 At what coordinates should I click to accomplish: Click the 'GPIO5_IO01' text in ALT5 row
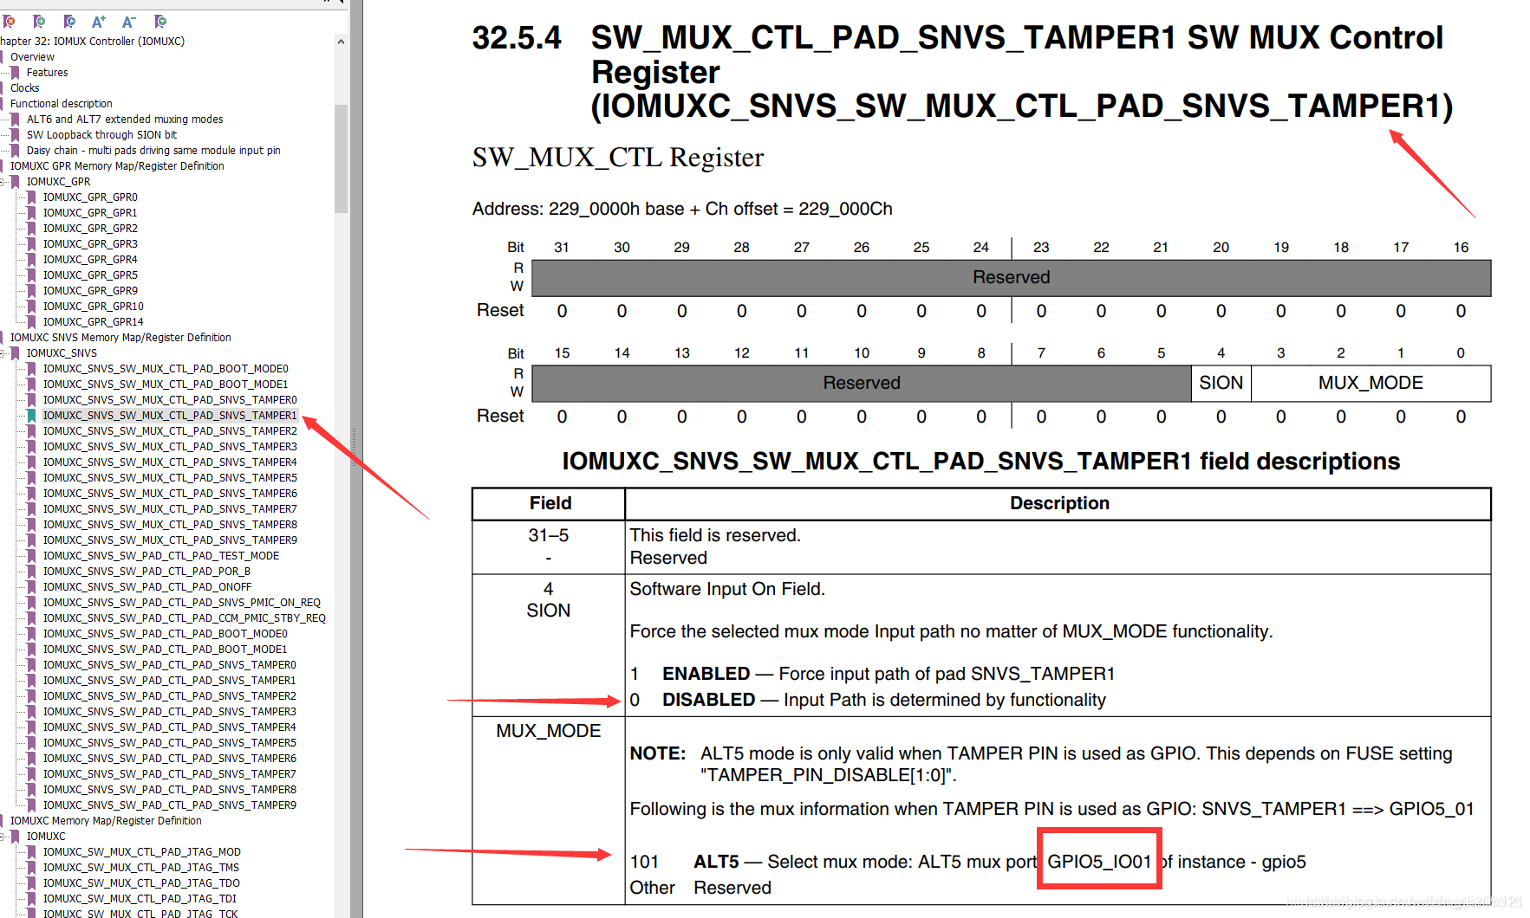(1099, 862)
